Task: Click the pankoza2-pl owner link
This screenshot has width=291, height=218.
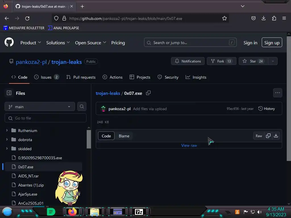Action: tap(31, 62)
